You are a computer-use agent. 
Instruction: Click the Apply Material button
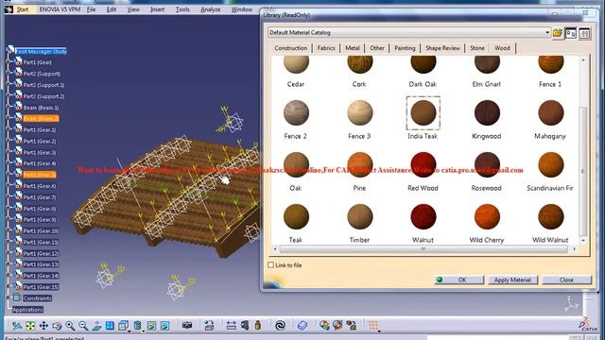click(512, 280)
